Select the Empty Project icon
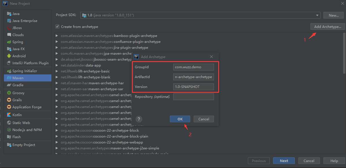This screenshot has height=168, width=346. [x=9, y=145]
